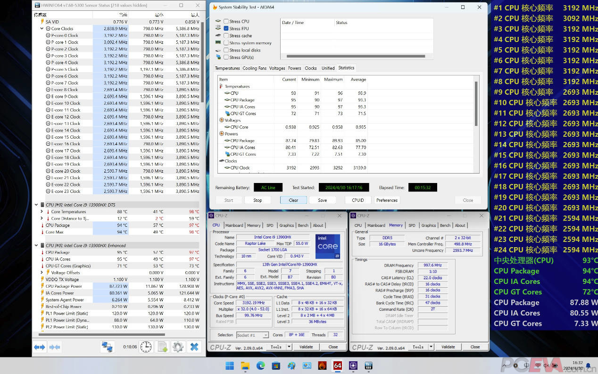
Task: Open HWiNFO network remote-sensor icon
Action: coord(107,347)
